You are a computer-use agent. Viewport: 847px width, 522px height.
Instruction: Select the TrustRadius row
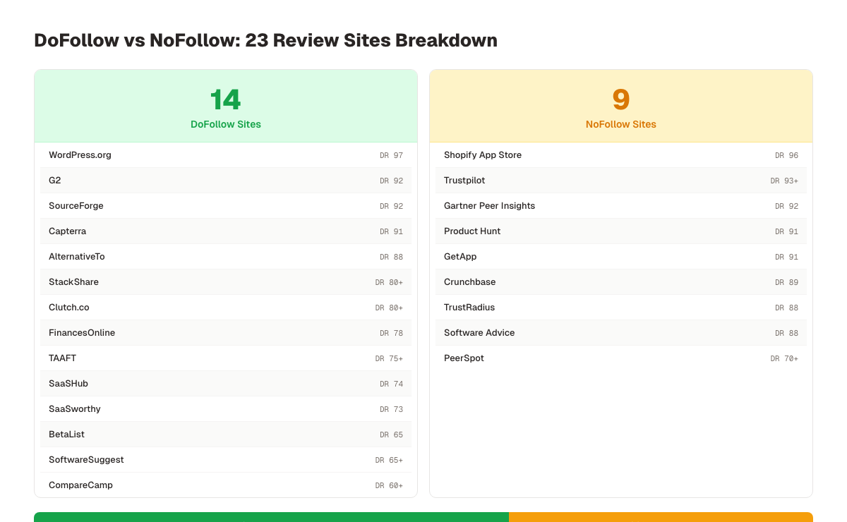pos(621,308)
